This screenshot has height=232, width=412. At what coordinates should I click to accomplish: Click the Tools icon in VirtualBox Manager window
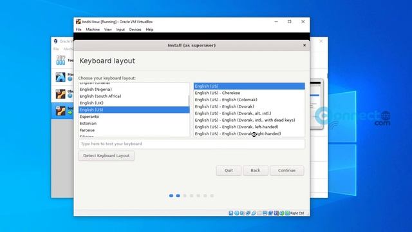pyautogui.click(x=61, y=60)
